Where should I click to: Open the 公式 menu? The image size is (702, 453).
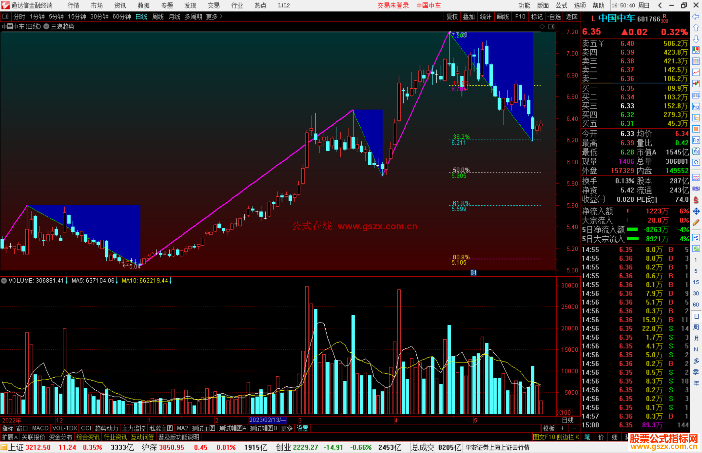(x=561, y=6)
